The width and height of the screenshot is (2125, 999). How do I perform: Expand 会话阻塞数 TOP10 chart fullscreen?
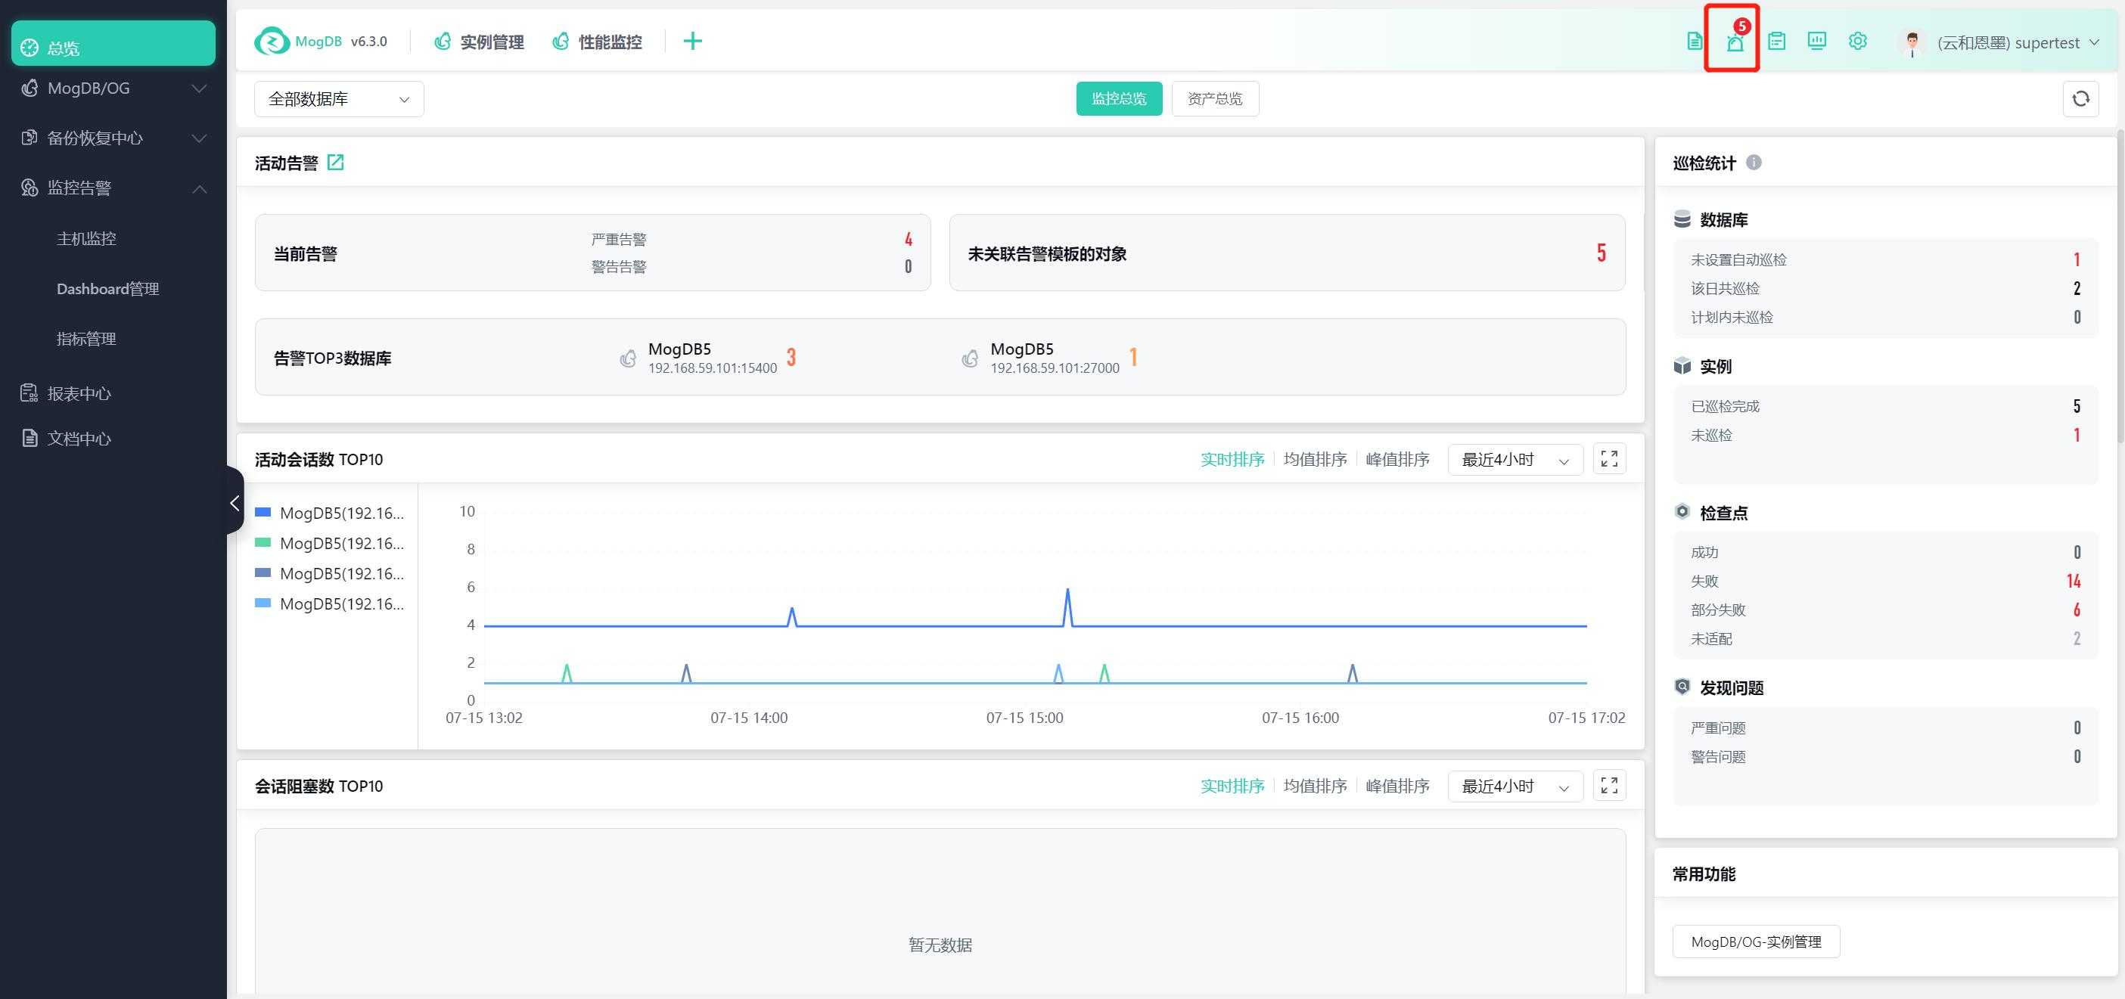pos(1608,786)
